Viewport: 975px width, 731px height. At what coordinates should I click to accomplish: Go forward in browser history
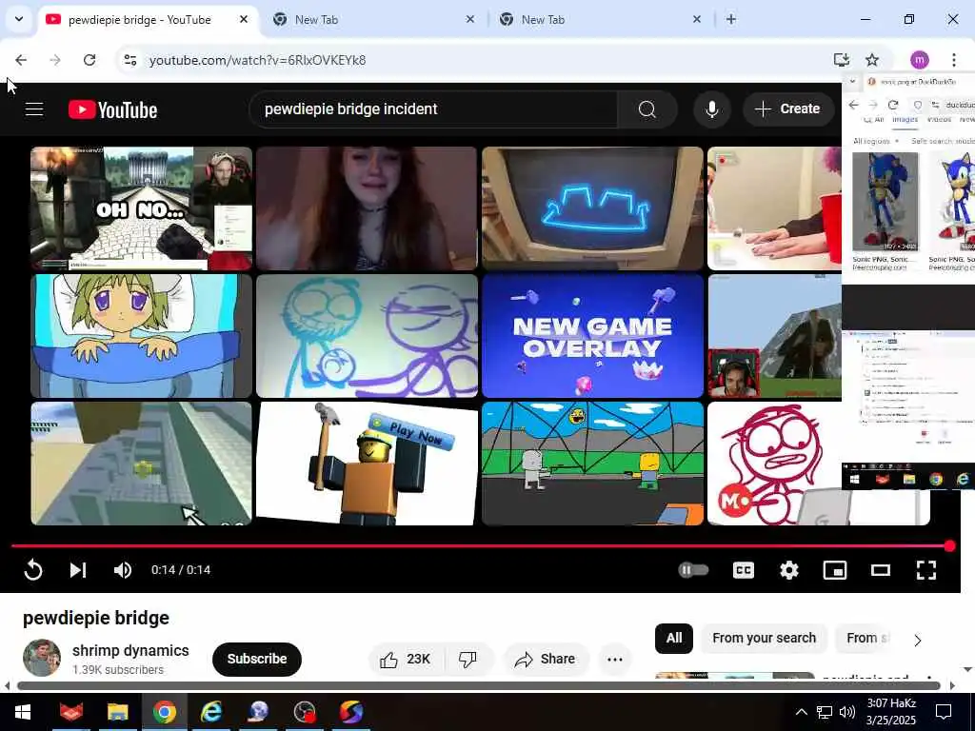[55, 60]
